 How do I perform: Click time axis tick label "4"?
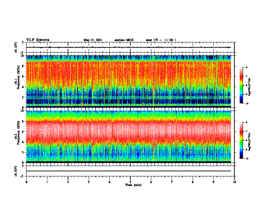tap(109, 182)
